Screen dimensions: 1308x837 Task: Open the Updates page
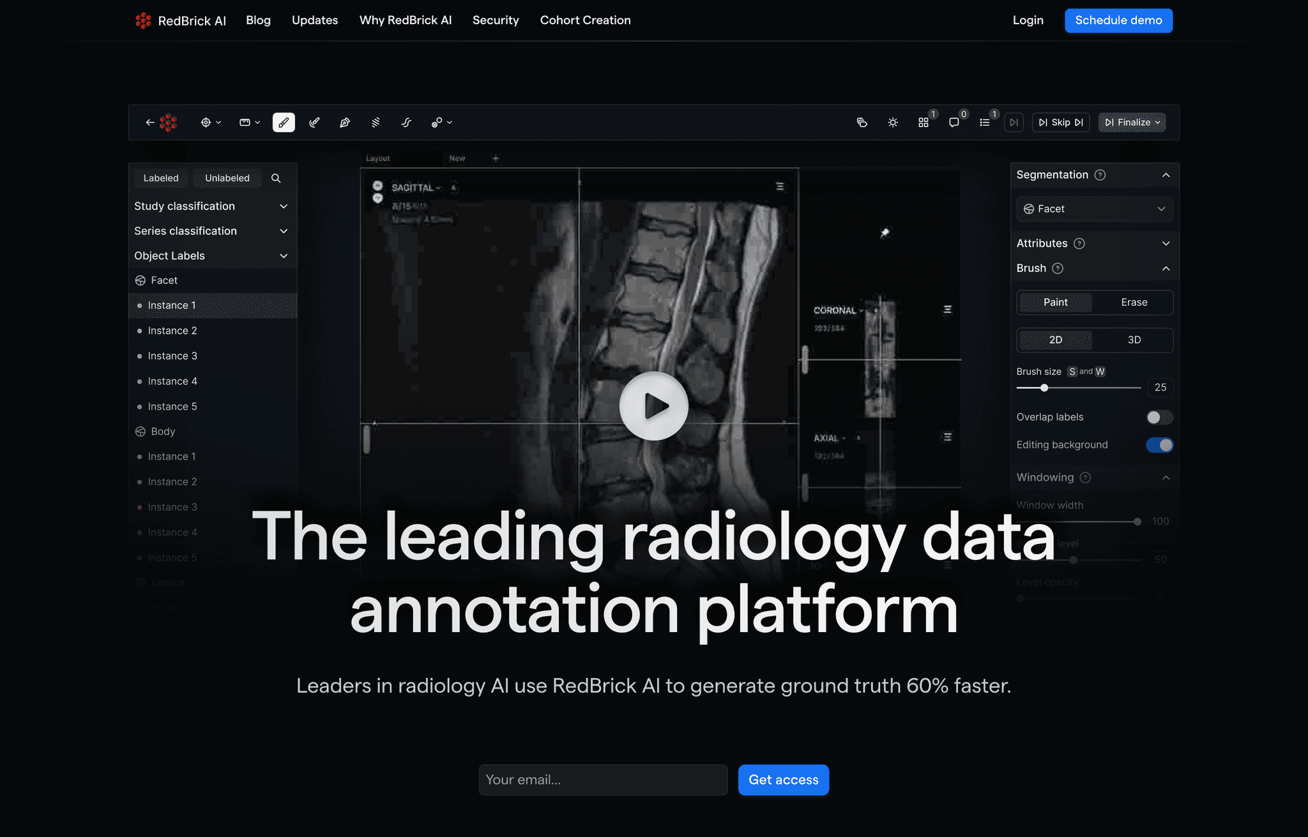pyautogui.click(x=315, y=20)
